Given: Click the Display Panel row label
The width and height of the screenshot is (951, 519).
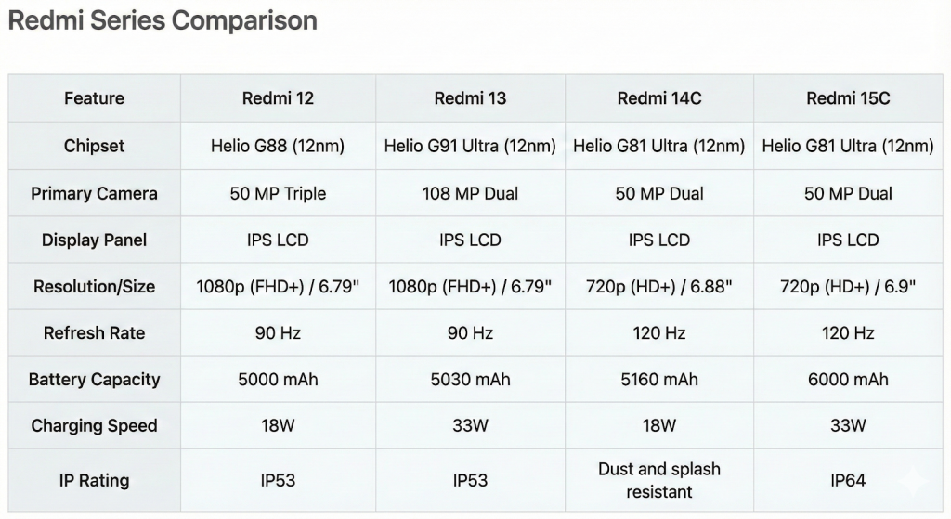Looking at the screenshot, I should click(x=94, y=240).
